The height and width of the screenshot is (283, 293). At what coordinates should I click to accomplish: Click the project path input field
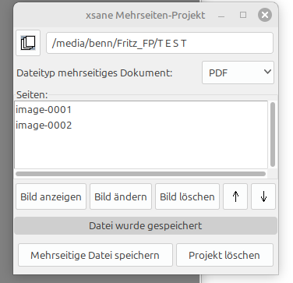coord(160,43)
